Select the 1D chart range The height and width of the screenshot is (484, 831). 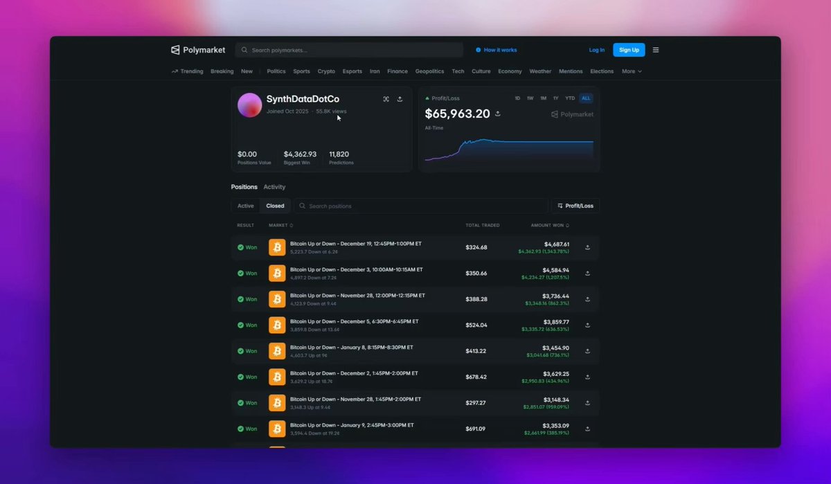pos(517,98)
